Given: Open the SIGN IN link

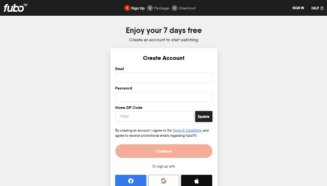Looking at the screenshot, I should tap(298, 8).
